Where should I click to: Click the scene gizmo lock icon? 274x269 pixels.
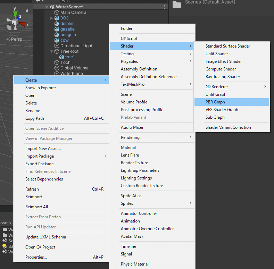[x=27, y=10]
